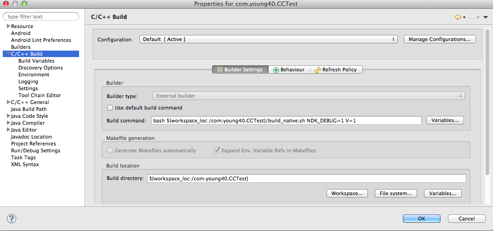Click the vertical scrollbar of settings panel
Screen dimensions: 493x231
coord(487,101)
